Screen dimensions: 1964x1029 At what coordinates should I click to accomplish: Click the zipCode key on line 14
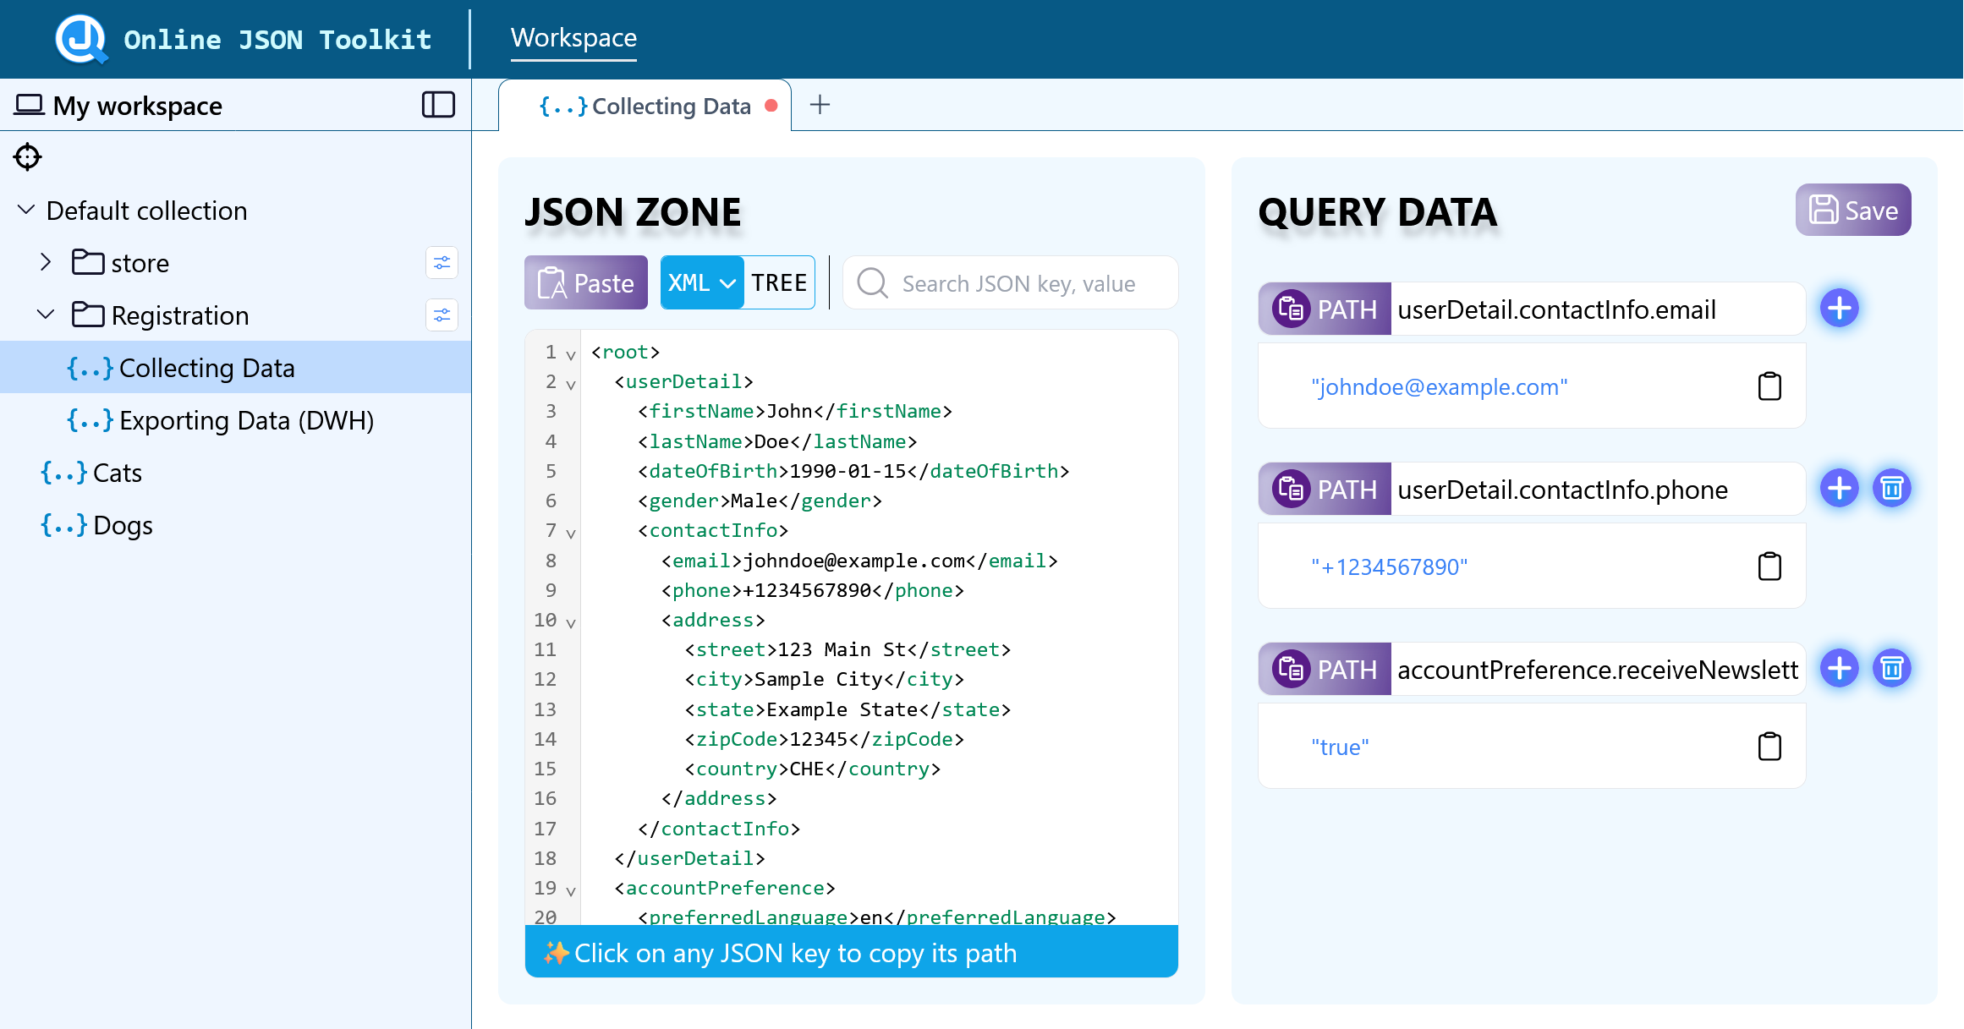737,739
